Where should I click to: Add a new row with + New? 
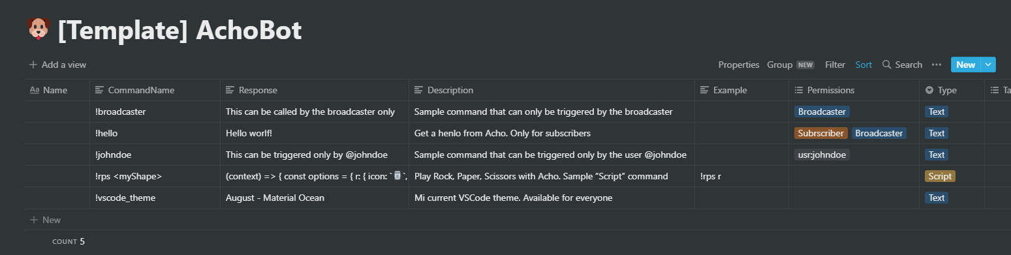[x=45, y=220]
